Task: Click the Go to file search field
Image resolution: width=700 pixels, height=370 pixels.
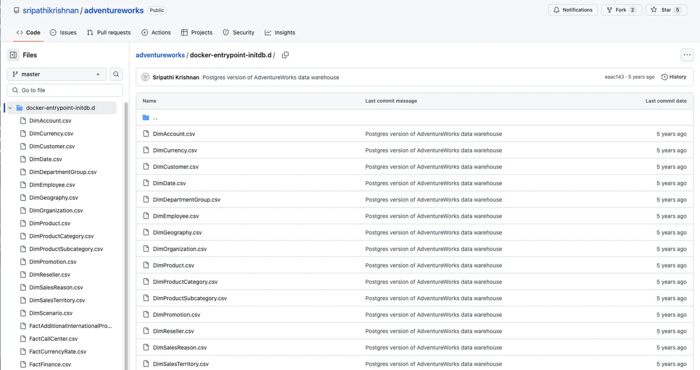Action: 65,90
